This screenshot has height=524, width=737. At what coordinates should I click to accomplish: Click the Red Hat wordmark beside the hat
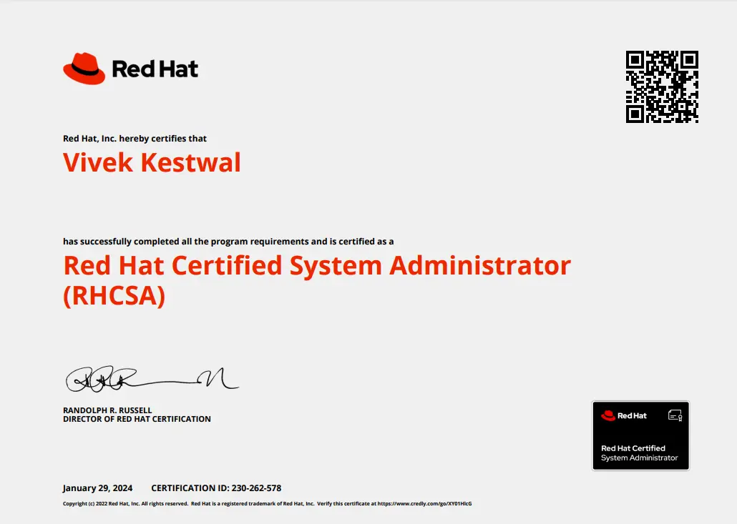tap(155, 69)
